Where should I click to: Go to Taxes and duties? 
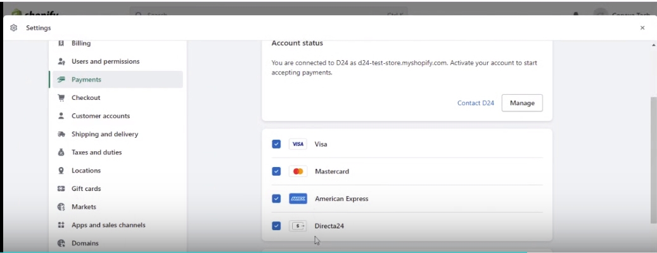[96, 152]
